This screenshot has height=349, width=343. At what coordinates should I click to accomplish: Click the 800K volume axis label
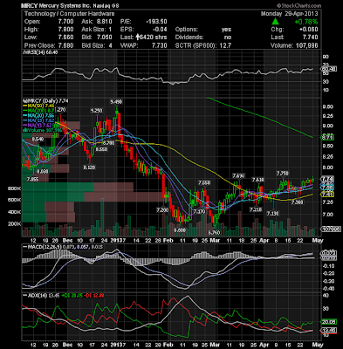point(15,188)
